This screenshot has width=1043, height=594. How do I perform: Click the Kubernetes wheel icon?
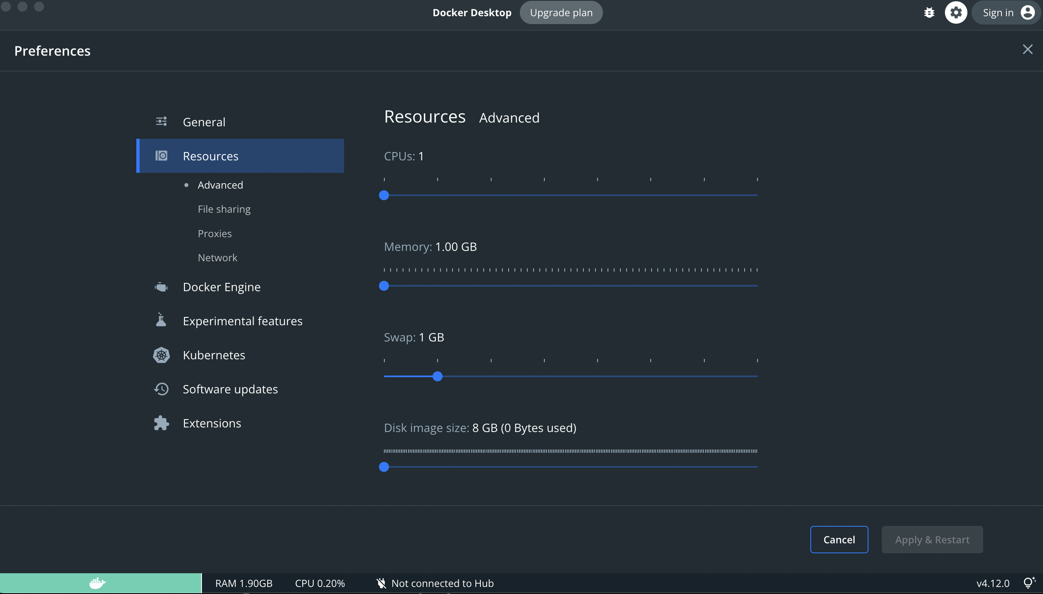coord(161,355)
